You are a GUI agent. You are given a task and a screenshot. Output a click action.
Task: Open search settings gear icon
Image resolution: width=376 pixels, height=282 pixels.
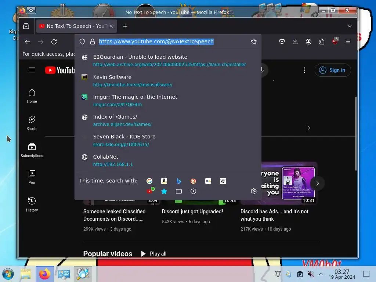(x=254, y=191)
